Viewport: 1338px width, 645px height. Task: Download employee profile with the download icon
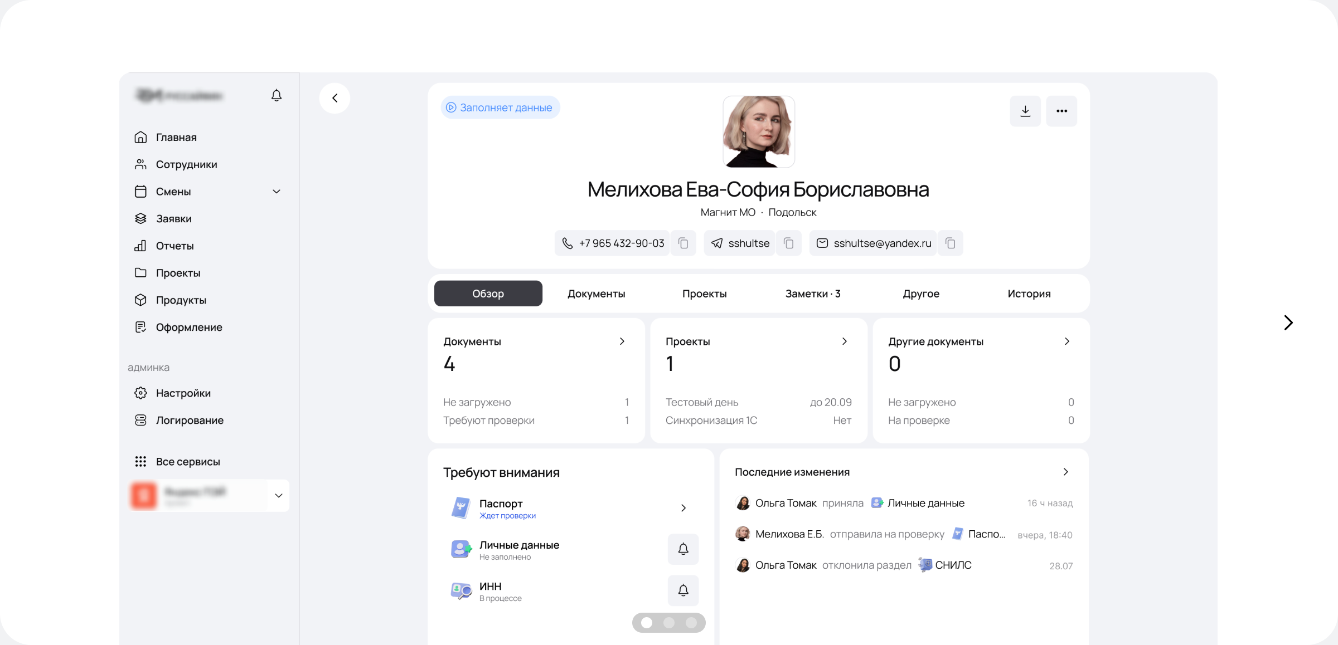[x=1025, y=111]
